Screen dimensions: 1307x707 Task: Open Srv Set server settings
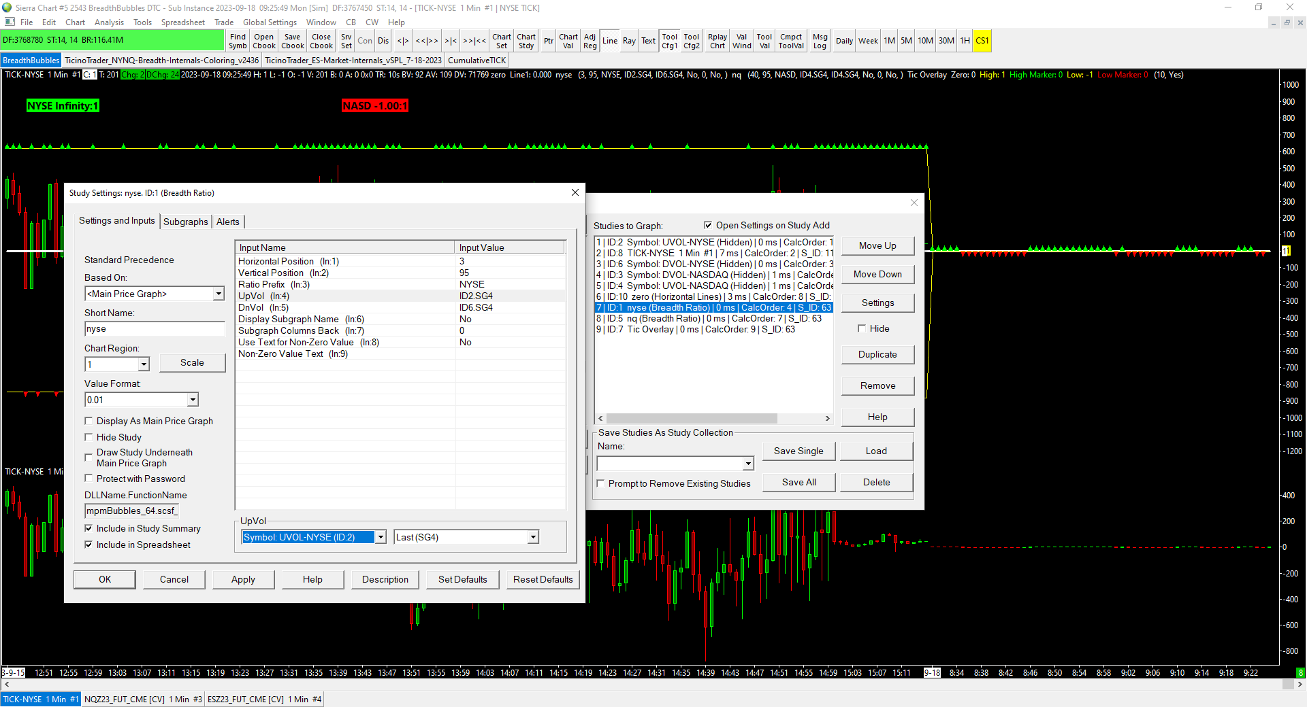(x=346, y=41)
